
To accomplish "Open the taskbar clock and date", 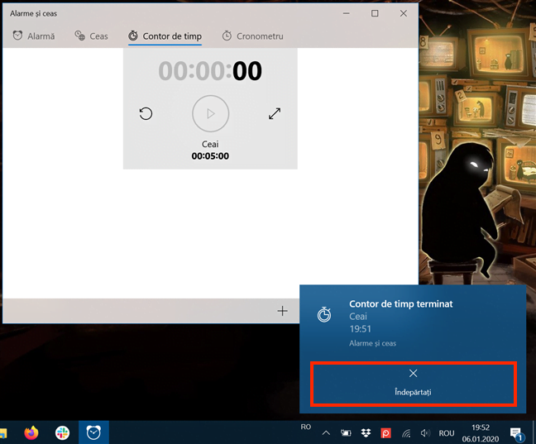I will click(x=481, y=433).
